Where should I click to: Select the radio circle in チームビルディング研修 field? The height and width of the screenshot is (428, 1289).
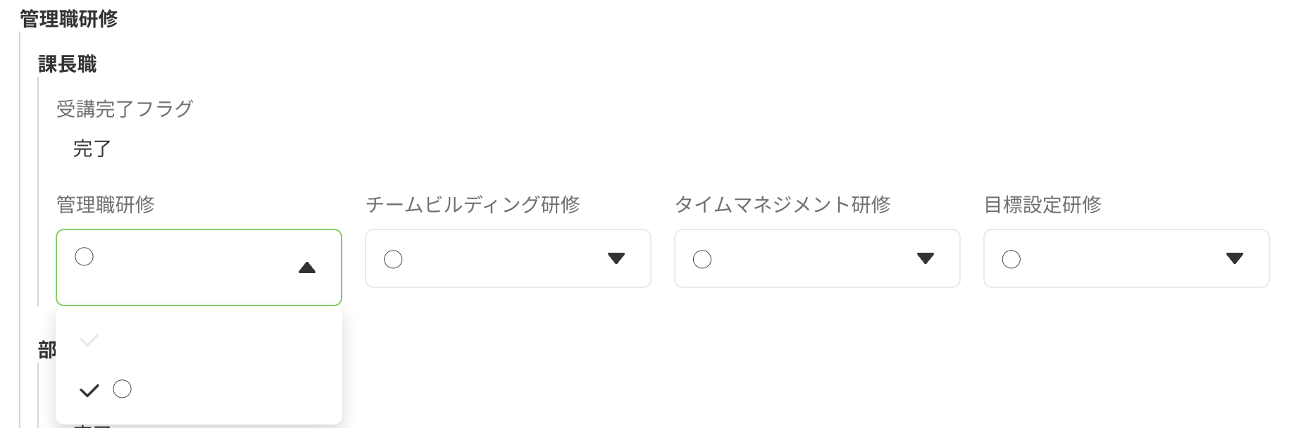tap(394, 259)
